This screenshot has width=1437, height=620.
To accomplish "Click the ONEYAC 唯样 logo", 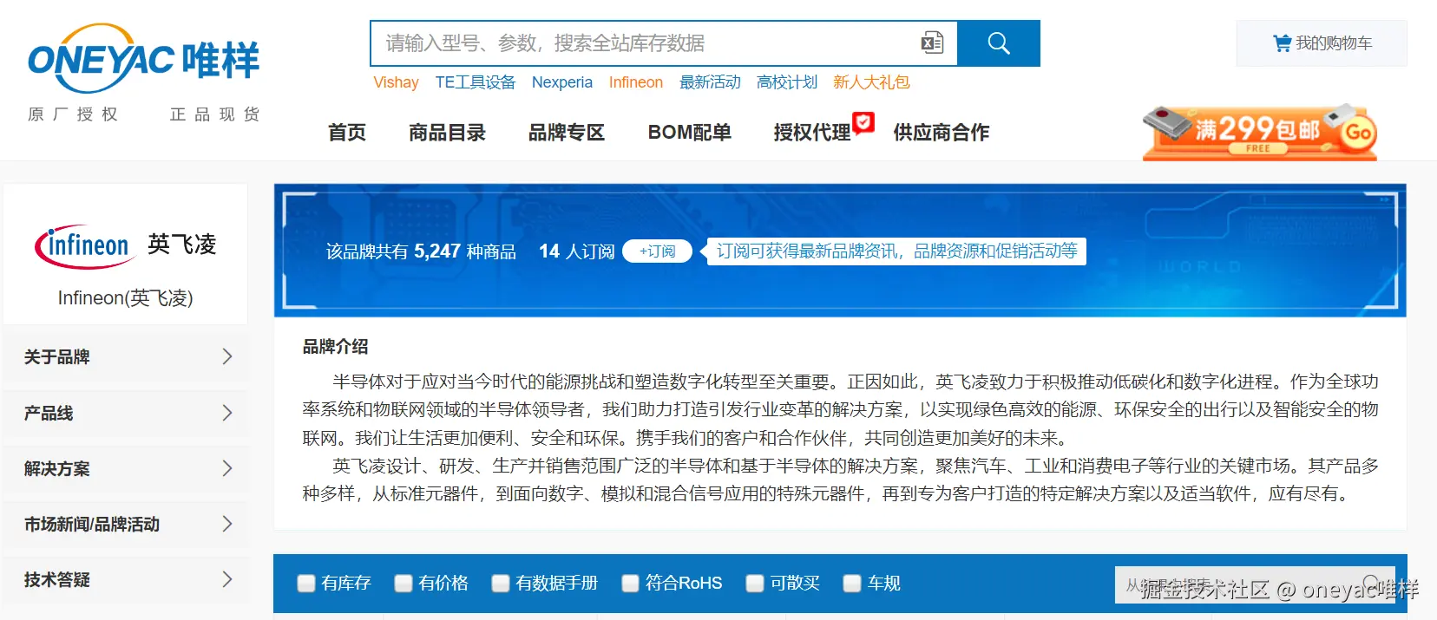I will click(144, 58).
